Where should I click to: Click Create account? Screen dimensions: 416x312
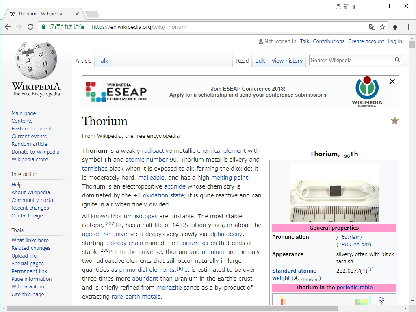point(366,41)
